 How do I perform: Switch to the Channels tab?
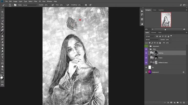click(153, 32)
